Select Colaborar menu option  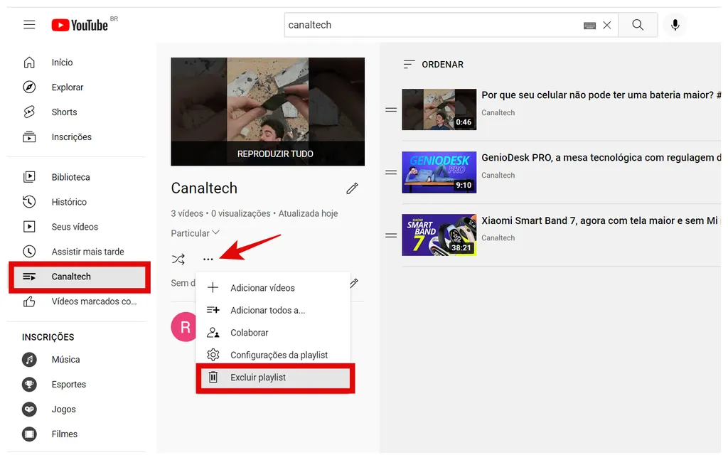click(x=273, y=332)
